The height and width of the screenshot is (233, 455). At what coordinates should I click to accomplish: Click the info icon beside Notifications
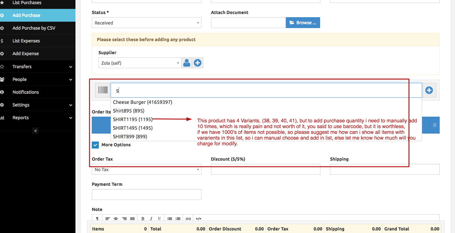point(2,92)
